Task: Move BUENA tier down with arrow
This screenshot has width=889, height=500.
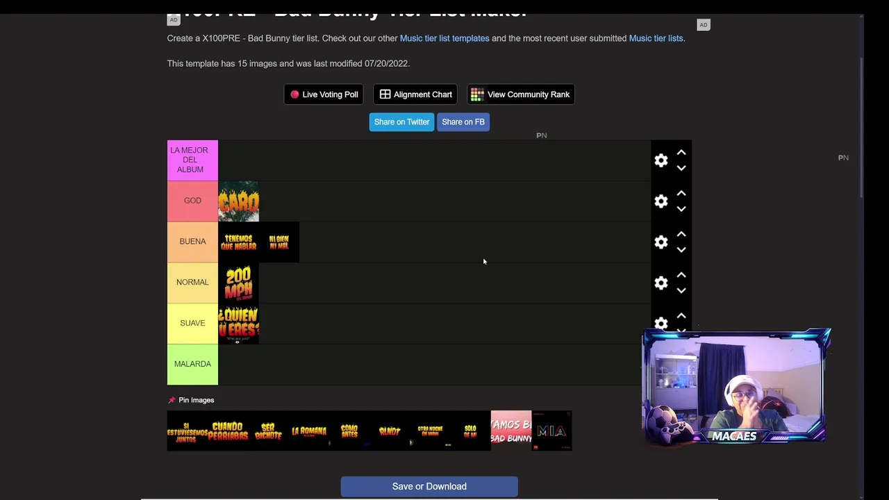Action: click(x=681, y=250)
